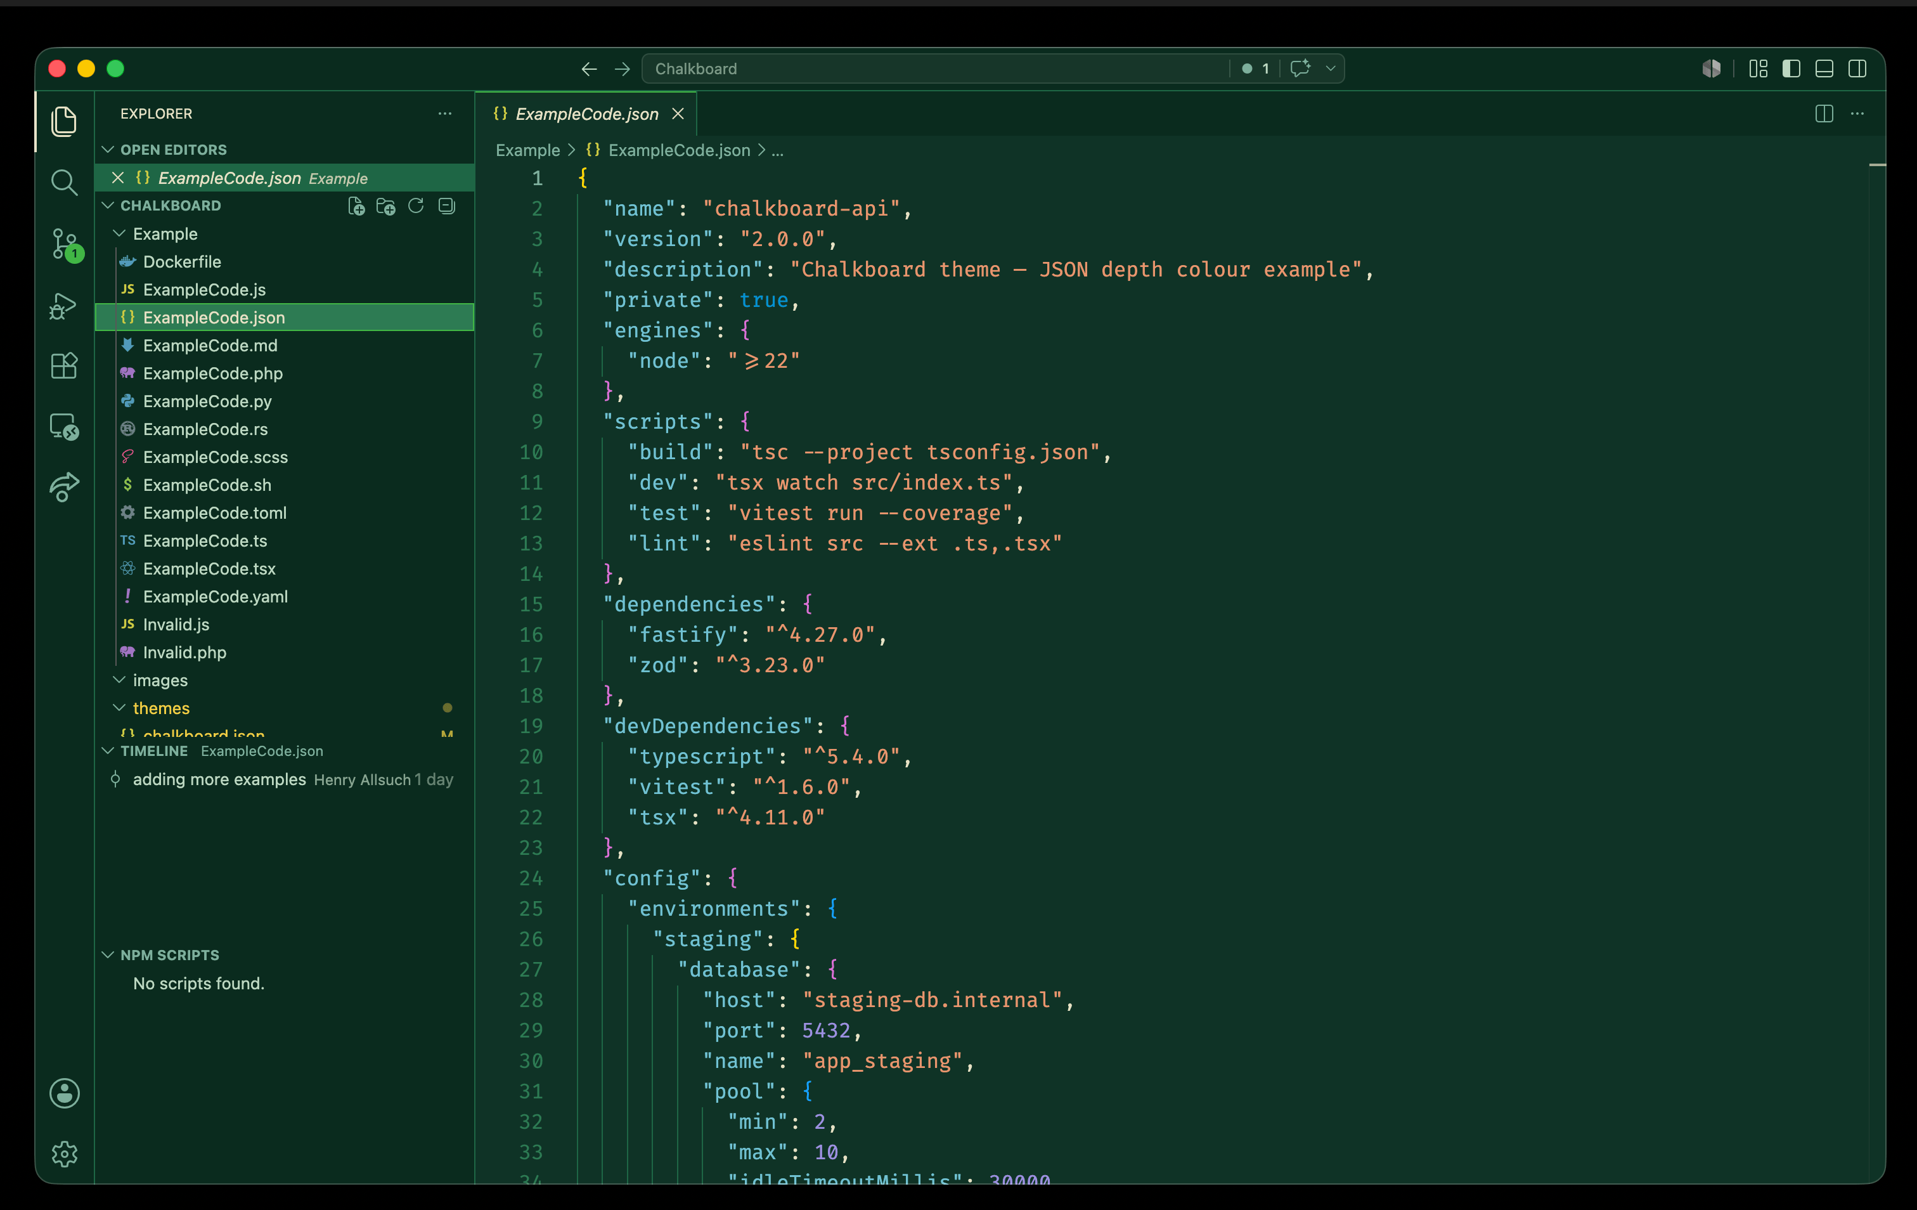Open the Explorer view in activity bar

(63, 121)
